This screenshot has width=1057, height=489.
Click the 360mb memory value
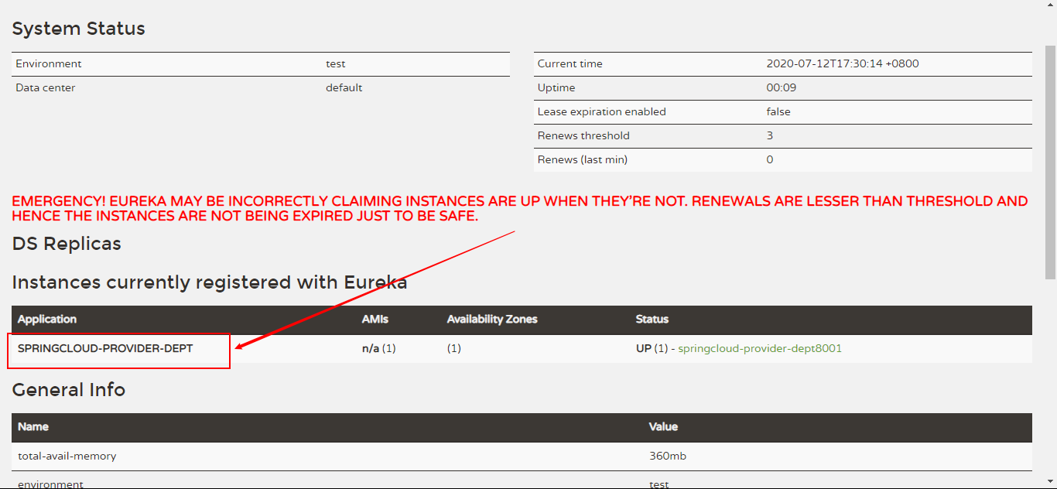(x=667, y=456)
